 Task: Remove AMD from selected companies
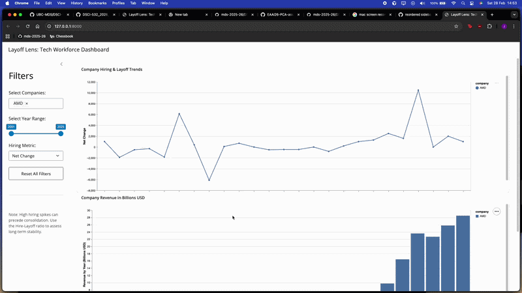pos(27,104)
